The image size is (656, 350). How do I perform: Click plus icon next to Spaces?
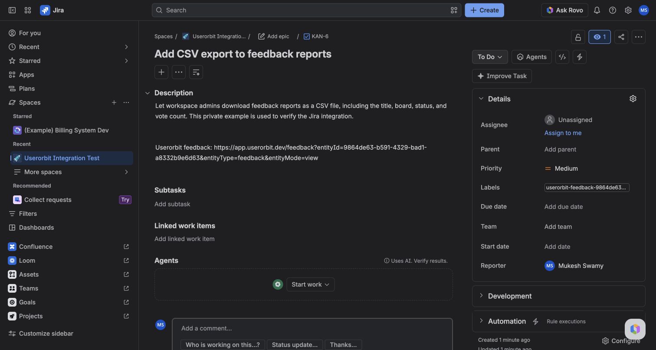pos(114,102)
